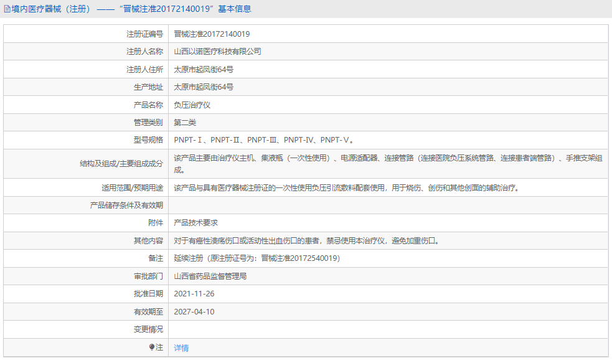Select registration number 晋械注准20172140019 in the first row
Image resolution: width=612 pixels, height=363 pixels.
212,34
